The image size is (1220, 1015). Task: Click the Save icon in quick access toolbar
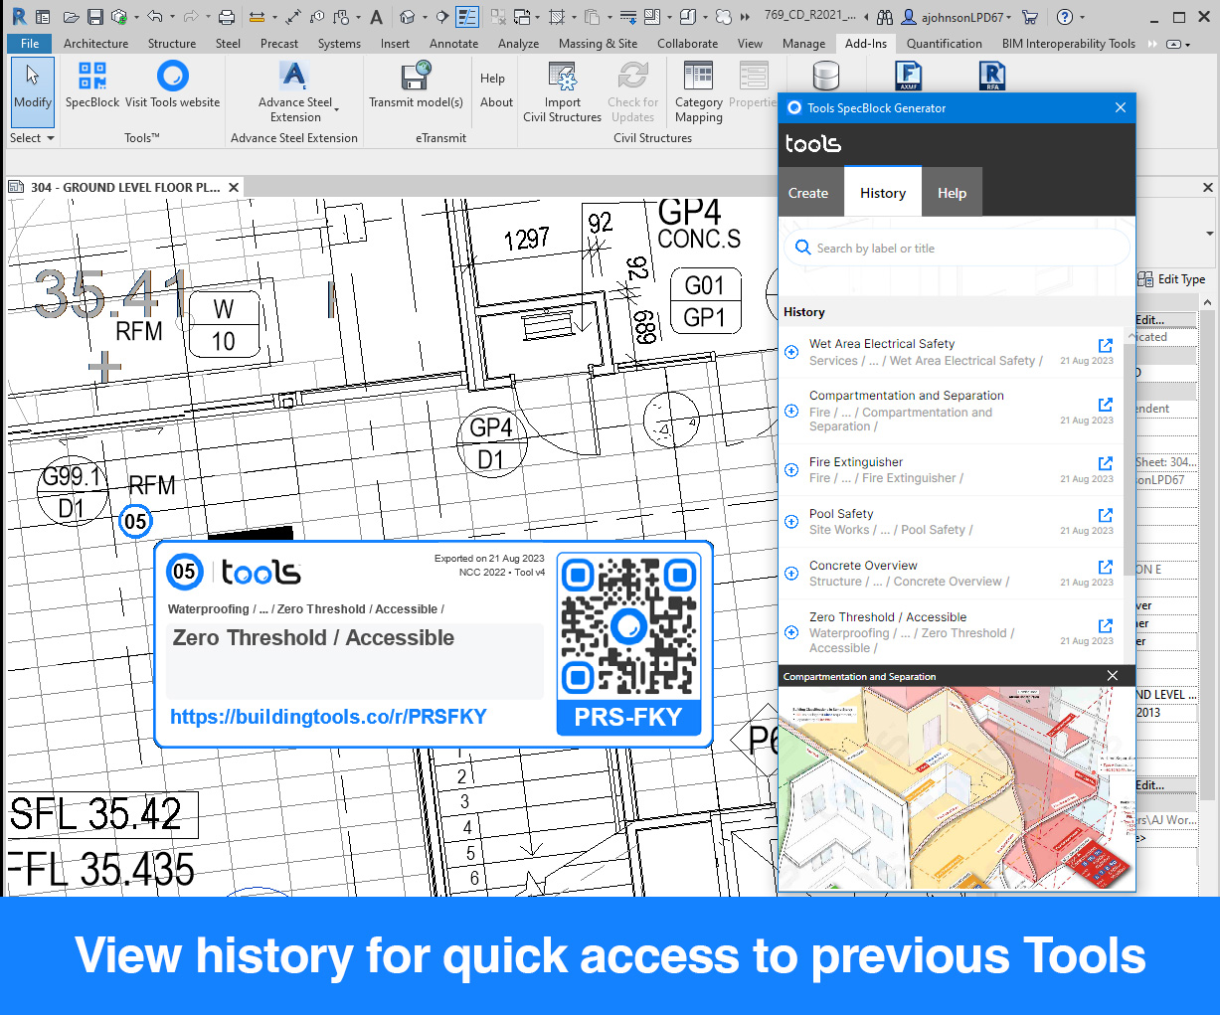point(95,17)
